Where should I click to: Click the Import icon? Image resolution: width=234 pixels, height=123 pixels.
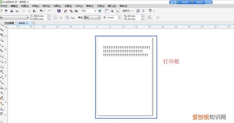[66, 11]
